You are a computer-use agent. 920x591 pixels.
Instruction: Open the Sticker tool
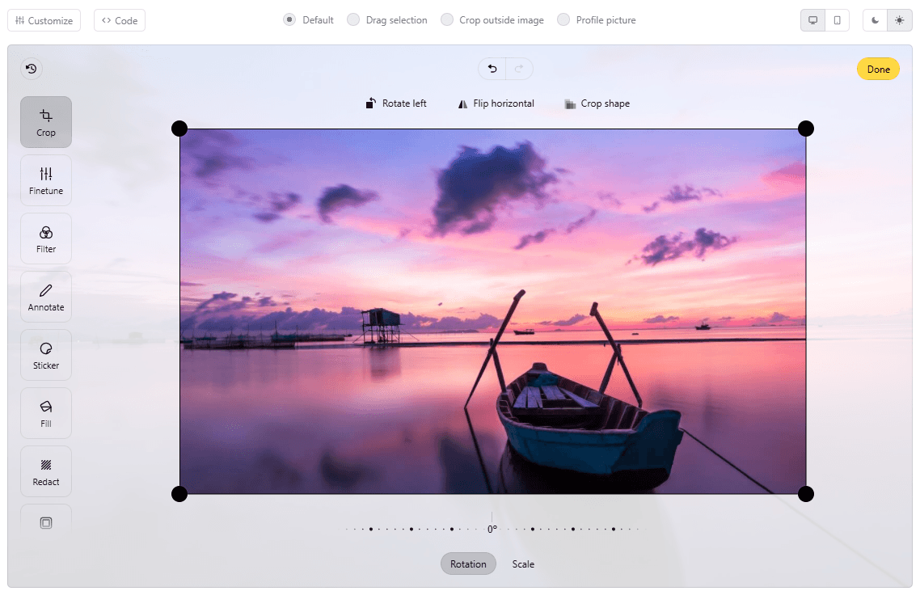[x=45, y=354]
